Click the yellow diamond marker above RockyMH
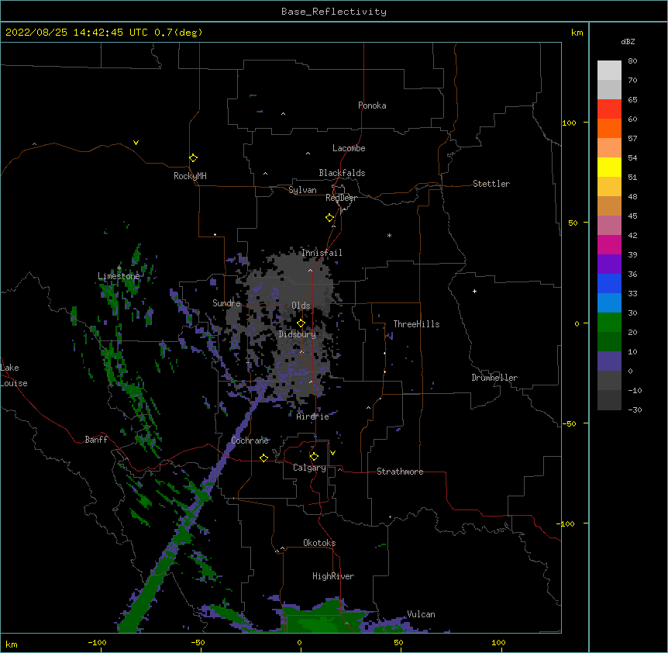This screenshot has height=653, width=668. point(193,158)
